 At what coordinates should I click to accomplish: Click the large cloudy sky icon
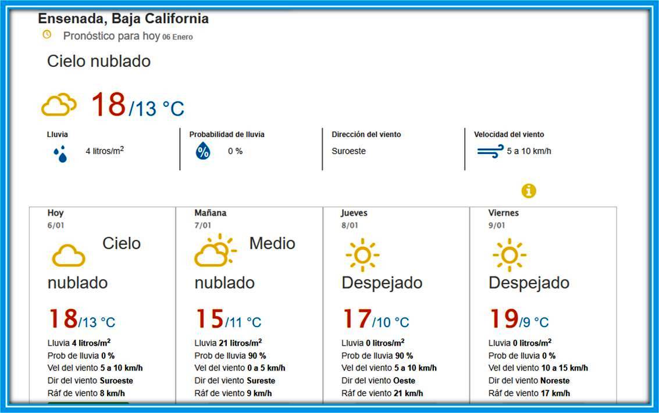click(x=59, y=106)
